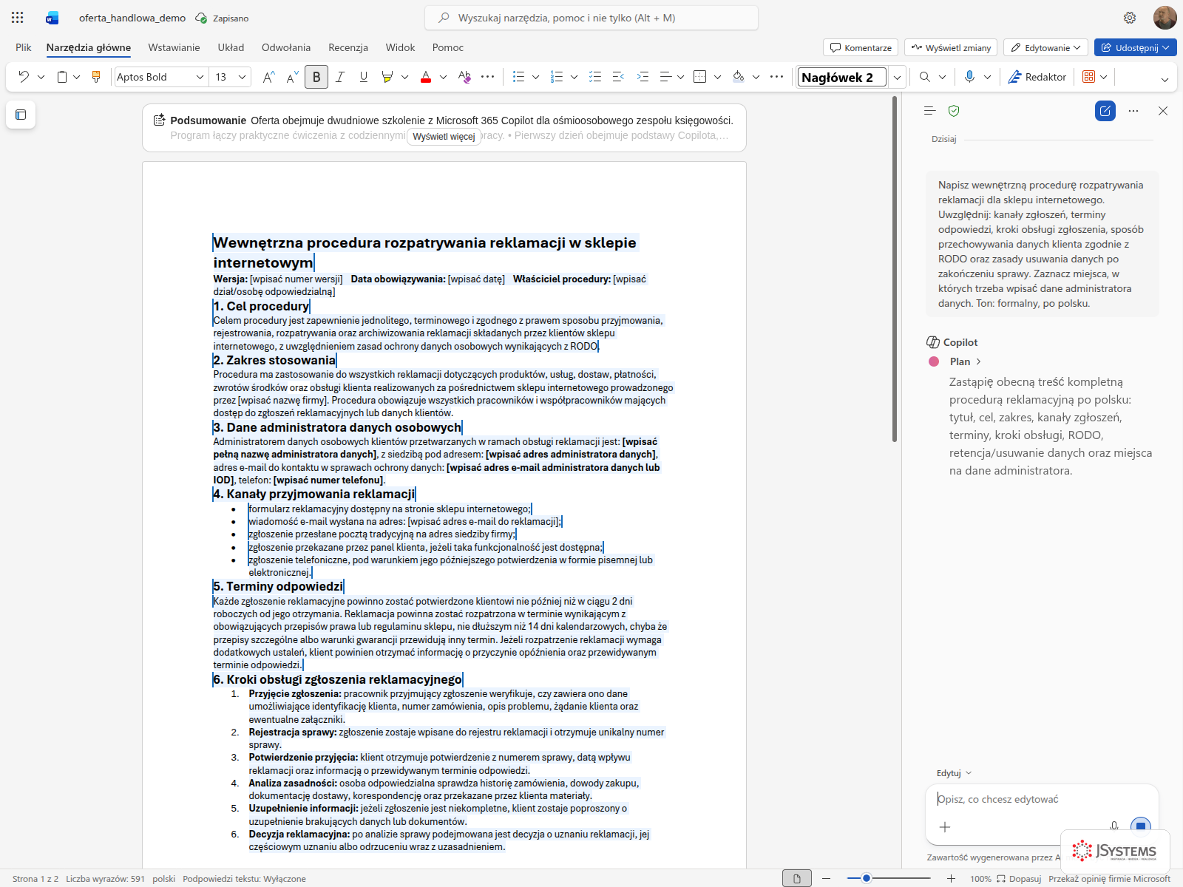The height and width of the screenshot is (887, 1183).
Task: Start a new Copilot chat with pencil icon
Action: tap(1105, 111)
